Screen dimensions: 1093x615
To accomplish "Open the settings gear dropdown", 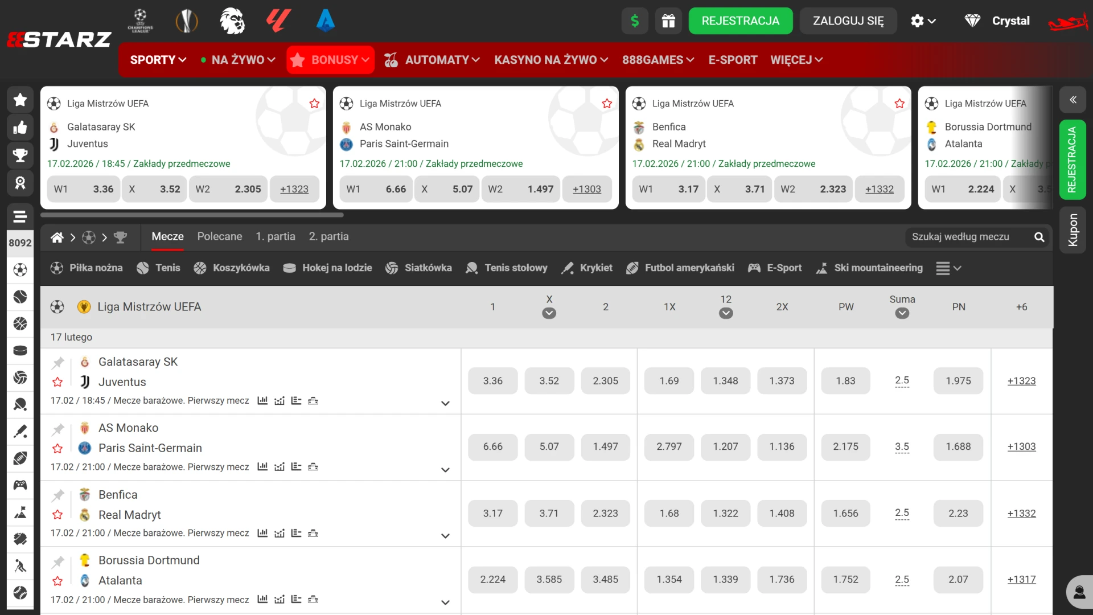I will point(923,21).
